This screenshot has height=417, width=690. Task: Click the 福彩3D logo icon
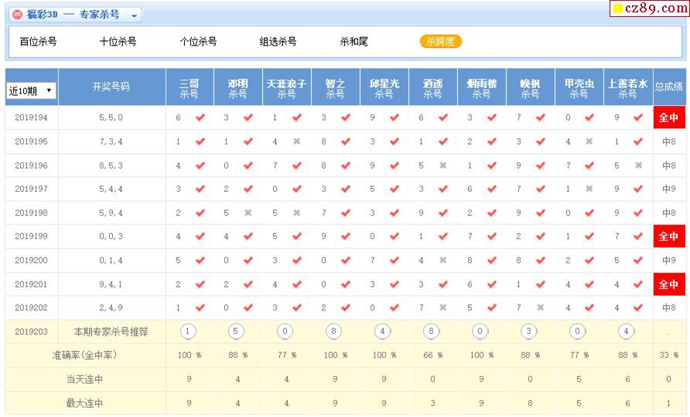(x=16, y=15)
